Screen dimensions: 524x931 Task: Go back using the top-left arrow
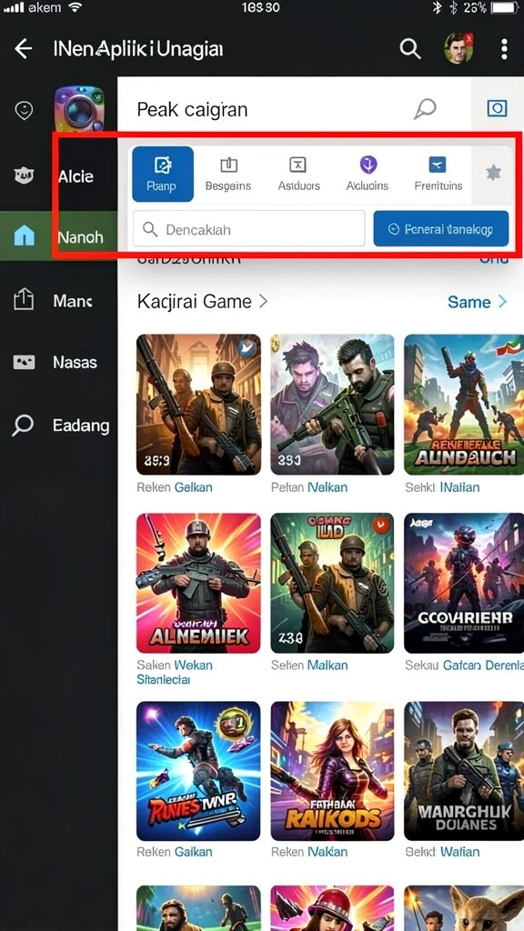click(23, 49)
